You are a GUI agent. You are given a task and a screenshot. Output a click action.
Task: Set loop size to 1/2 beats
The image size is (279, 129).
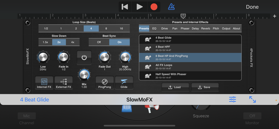pos(46,29)
